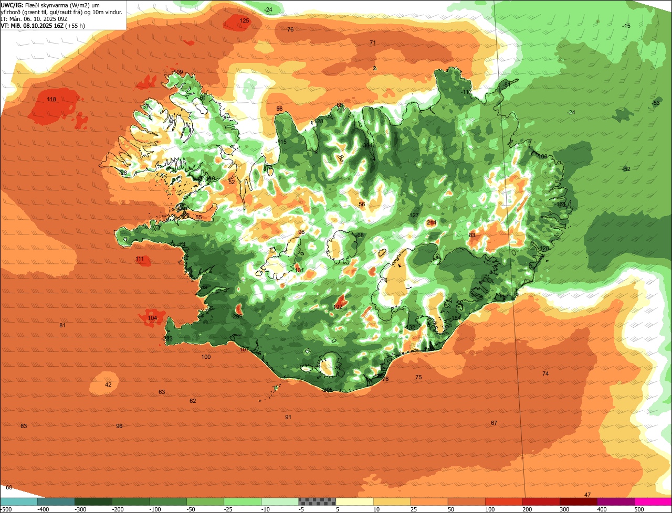Select the pale yellow swatch labeled 5
Image resolution: width=672 pixels, height=513 pixels.
click(354, 501)
